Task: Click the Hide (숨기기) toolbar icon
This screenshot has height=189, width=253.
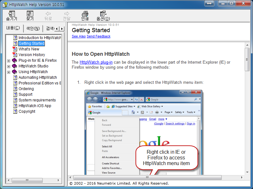Action: pyautogui.click(x=12, y=14)
